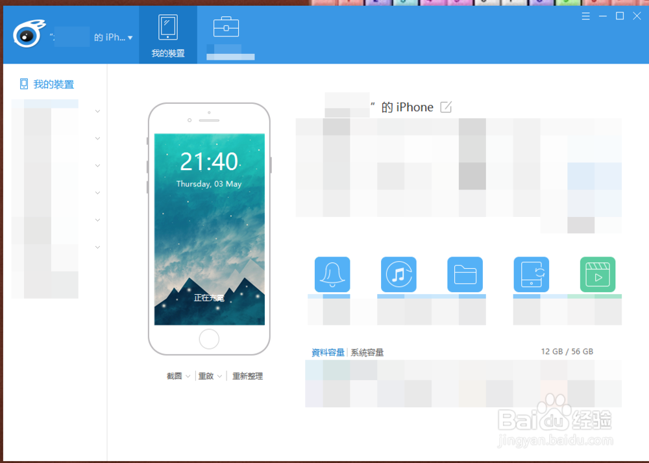The image size is (649, 463).
Task: Open the device selector dropdown arrow
Action: [130, 38]
